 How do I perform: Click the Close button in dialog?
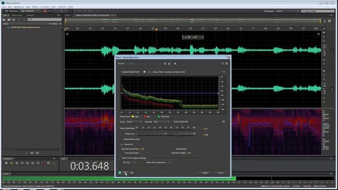221,173
